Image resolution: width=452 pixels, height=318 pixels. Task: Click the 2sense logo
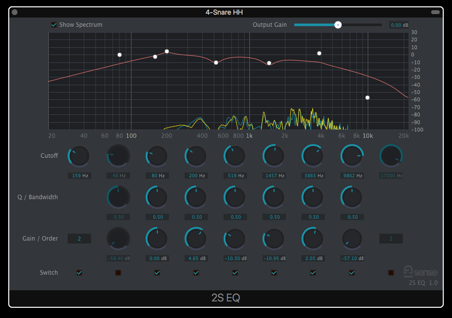(420, 271)
